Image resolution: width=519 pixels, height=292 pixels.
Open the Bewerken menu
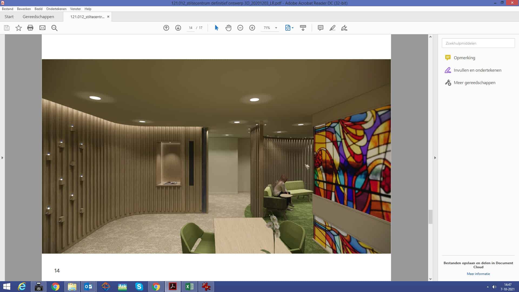coord(24,9)
